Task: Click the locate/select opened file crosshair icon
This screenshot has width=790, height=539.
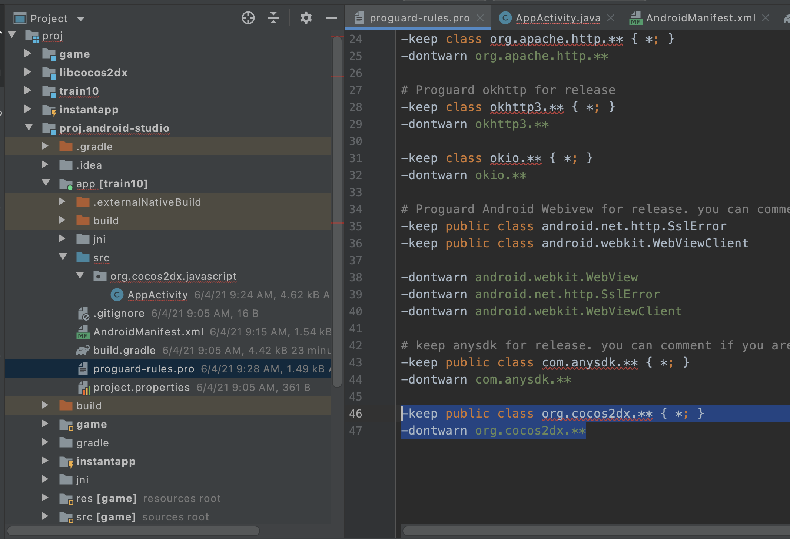Action: (248, 18)
